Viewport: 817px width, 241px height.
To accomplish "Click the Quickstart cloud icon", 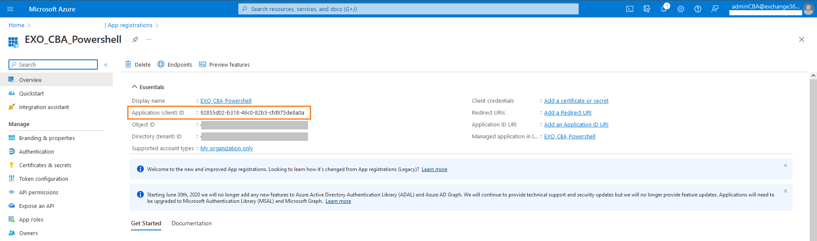I will (11, 93).
